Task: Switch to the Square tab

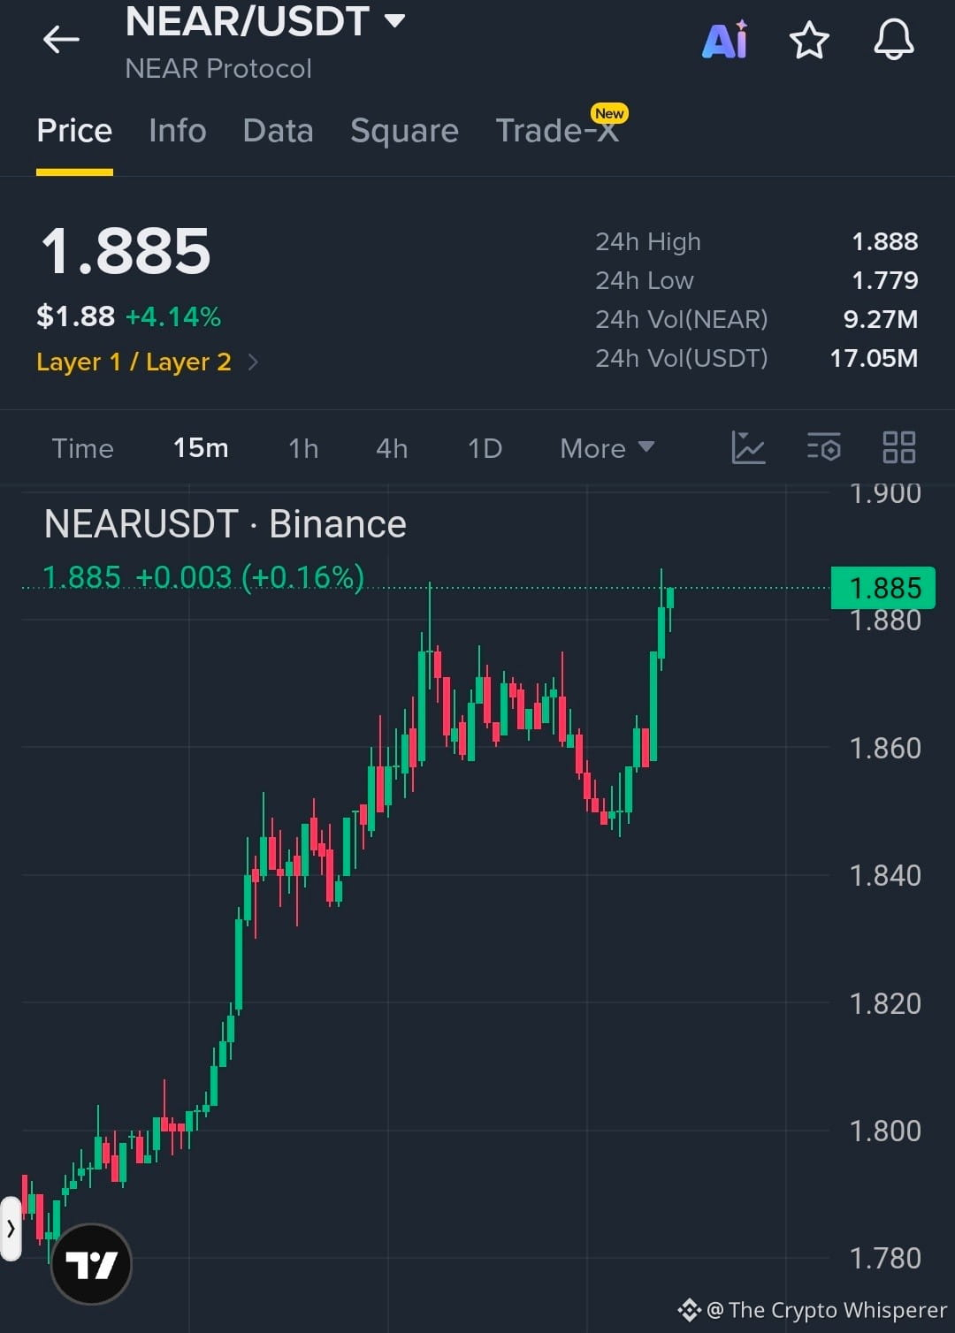Action: (404, 131)
